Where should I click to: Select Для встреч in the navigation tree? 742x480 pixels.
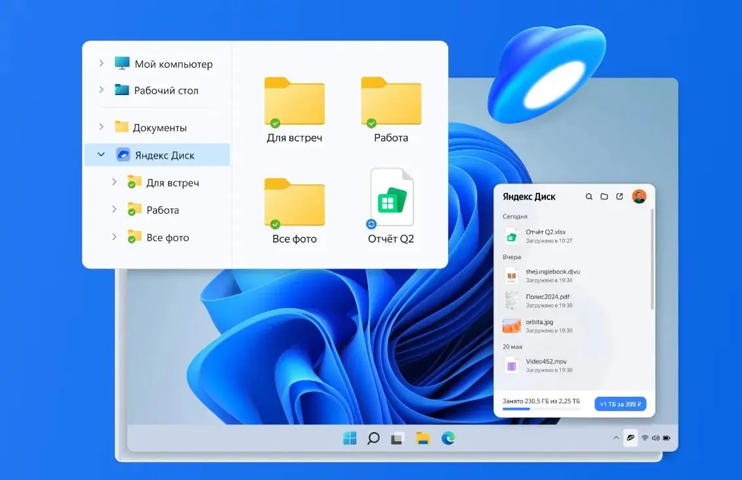click(x=173, y=182)
